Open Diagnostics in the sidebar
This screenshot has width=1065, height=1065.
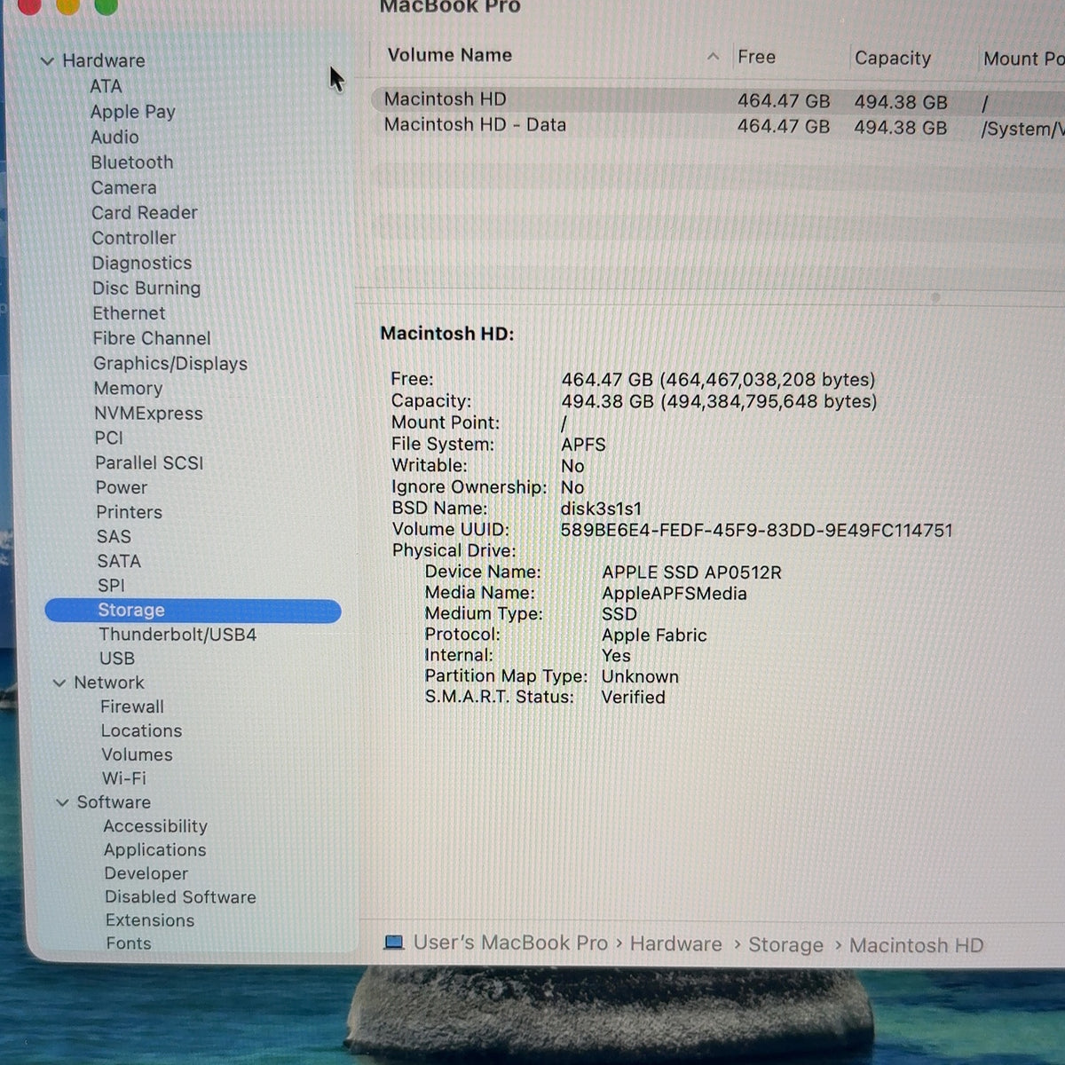pos(141,263)
